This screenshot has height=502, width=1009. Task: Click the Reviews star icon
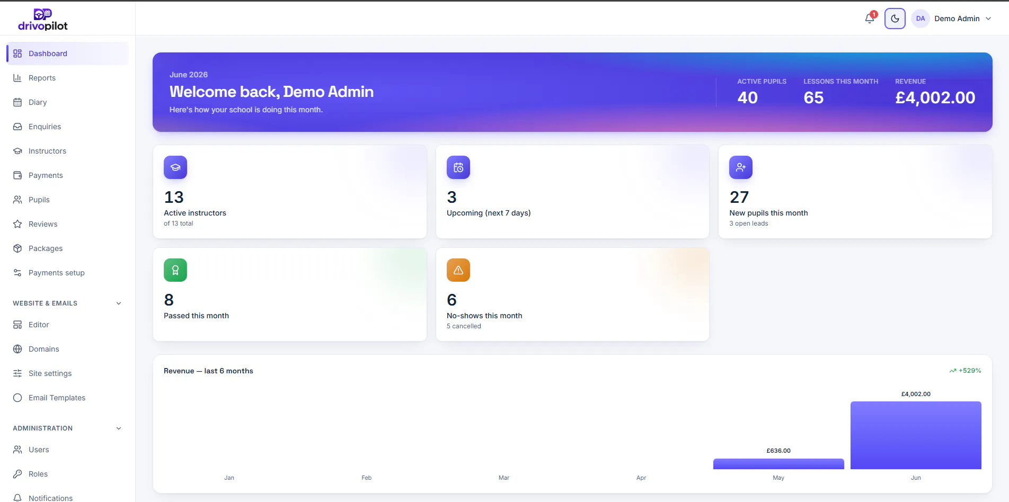(17, 224)
